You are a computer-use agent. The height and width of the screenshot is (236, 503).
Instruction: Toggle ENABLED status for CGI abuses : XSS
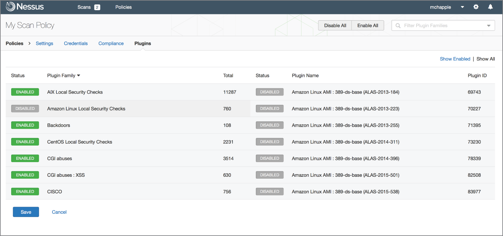point(25,175)
